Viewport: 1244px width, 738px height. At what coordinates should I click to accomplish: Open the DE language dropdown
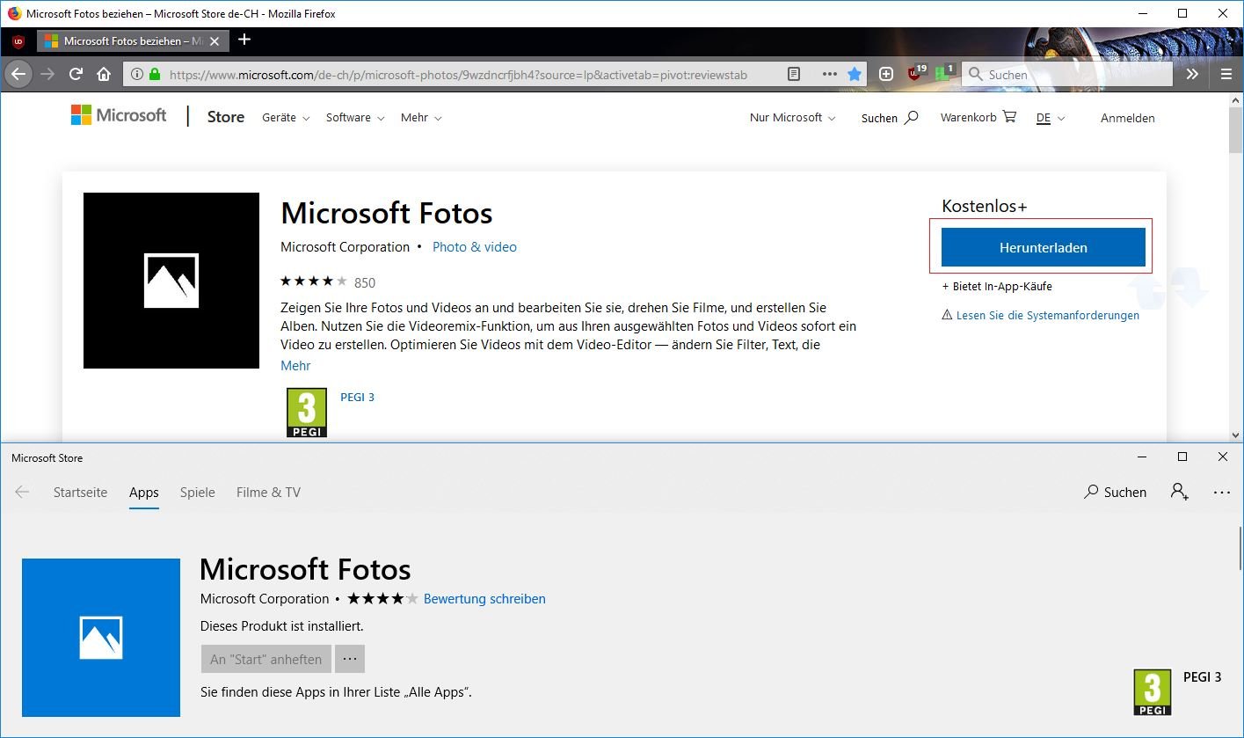point(1050,118)
